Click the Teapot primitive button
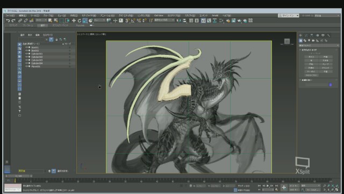This screenshot has width=344, height=194. click(311, 72)
